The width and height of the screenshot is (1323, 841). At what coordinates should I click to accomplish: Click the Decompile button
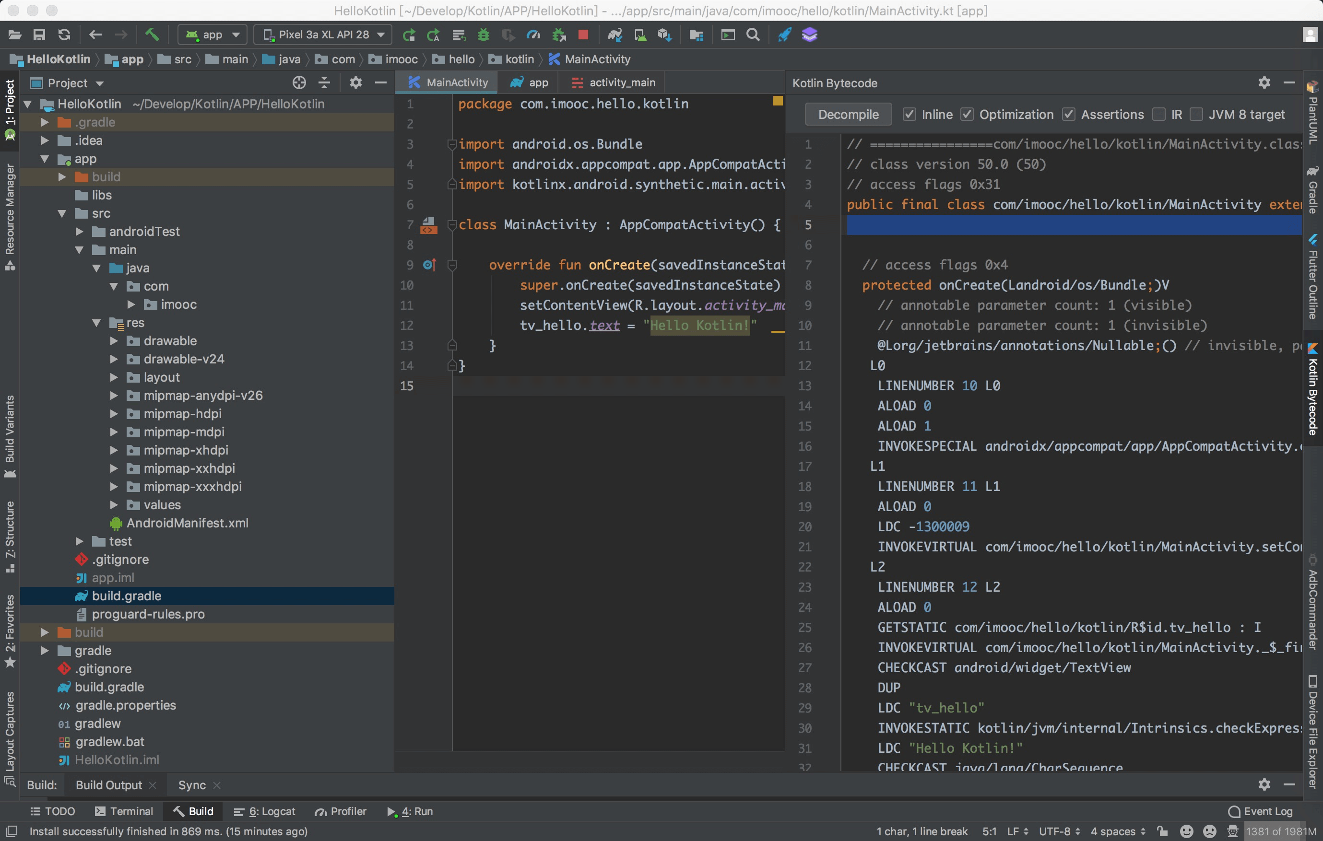tap(848, 114)
